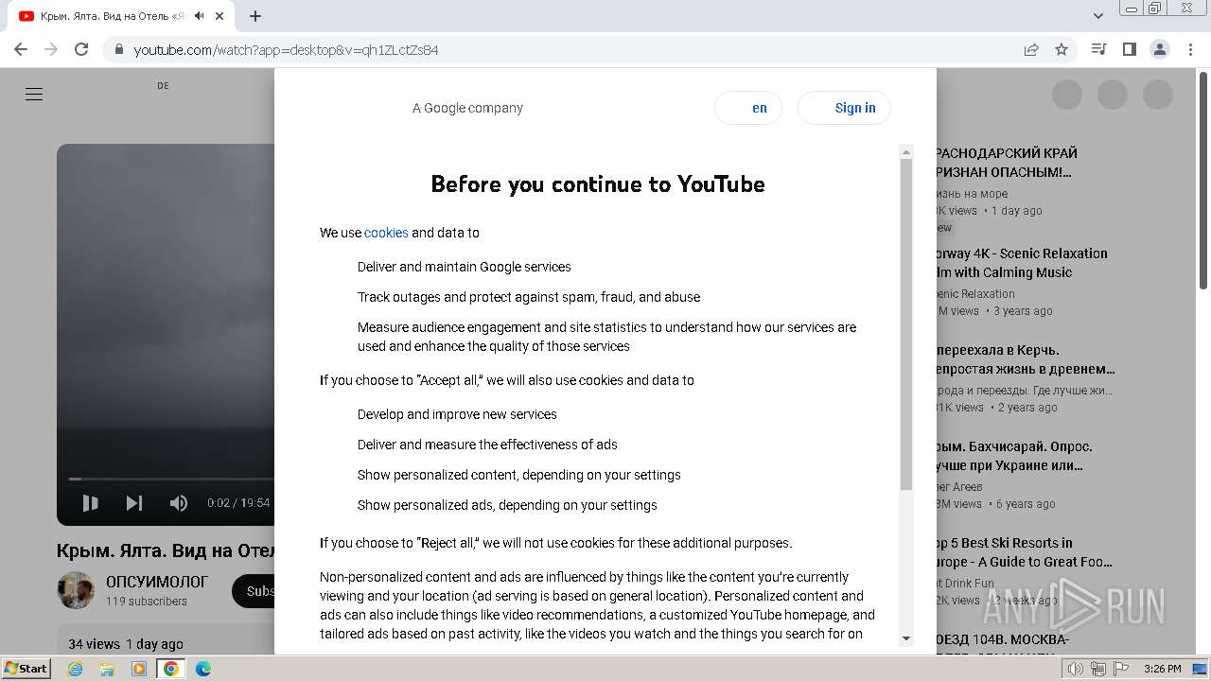1211x681 pixels.
Task: Open File Explorer taskbar icon
Action: click(x=107, y=669)
